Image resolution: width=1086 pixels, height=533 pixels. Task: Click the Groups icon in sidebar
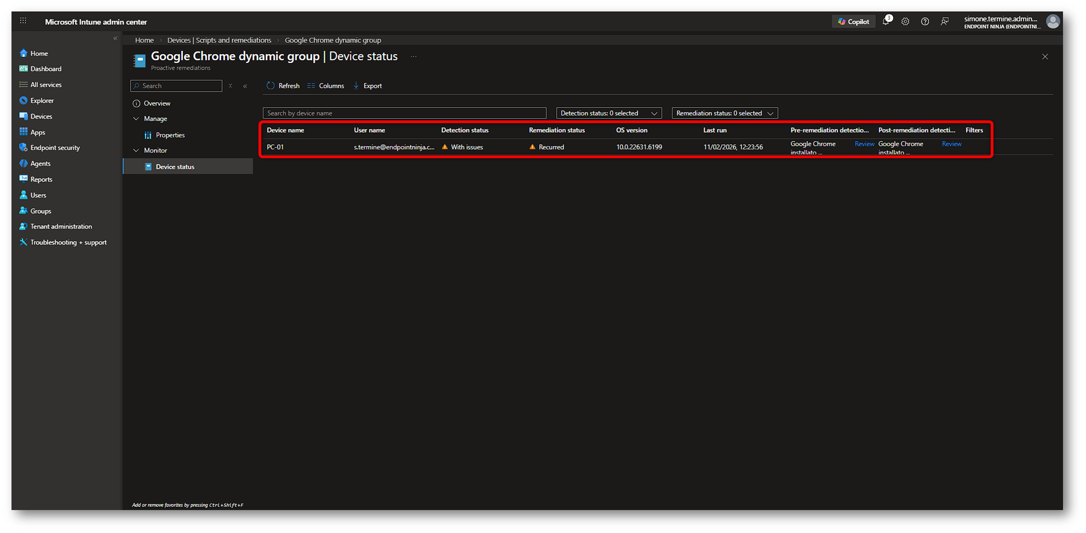23,210
